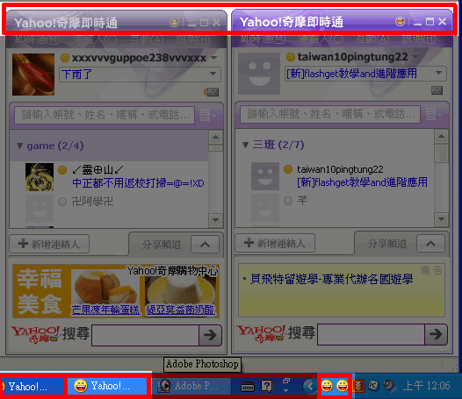Click the red double-arrow tray icon
The height and width of the screenshot is (399, 462).
pyautogui.click(x=358, y=386)
